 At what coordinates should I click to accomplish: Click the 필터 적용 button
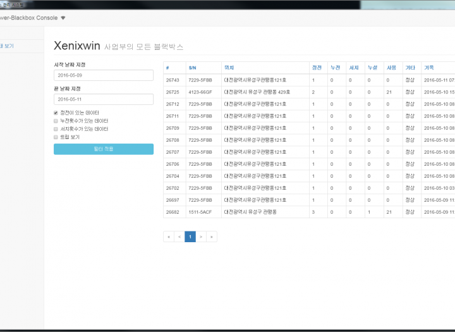point(103,149)
